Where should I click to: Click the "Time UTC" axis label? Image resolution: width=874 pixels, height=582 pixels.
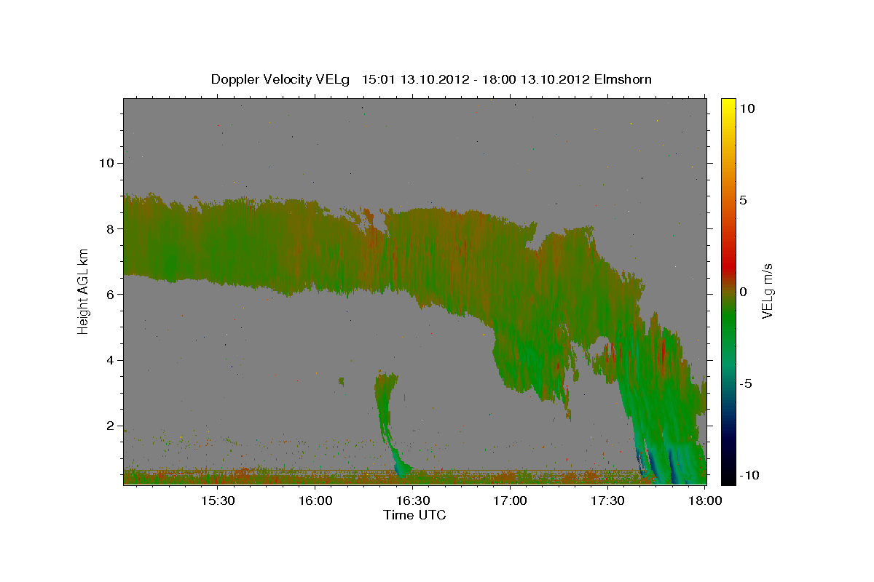(414, 515)
